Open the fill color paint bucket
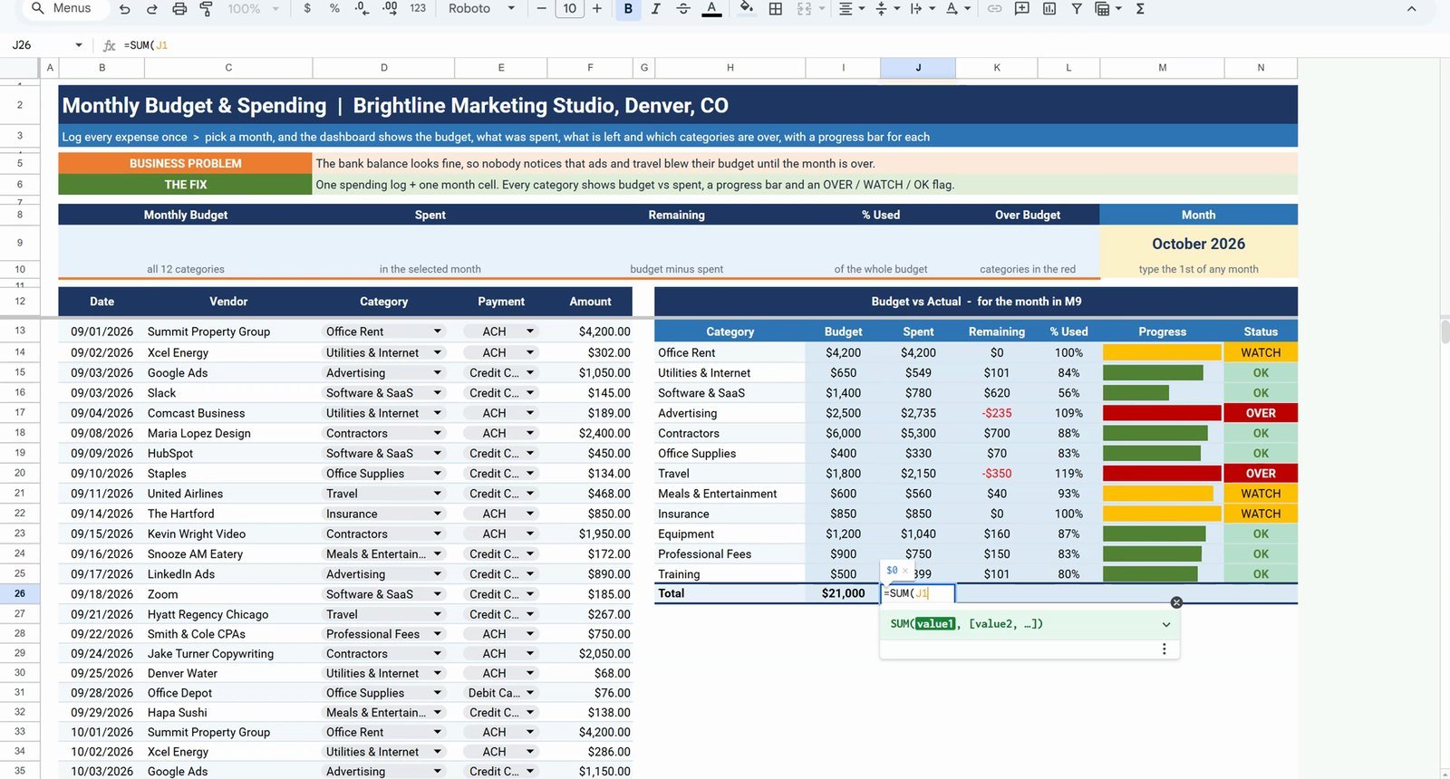1450x779 pixels. pos(746,9)
